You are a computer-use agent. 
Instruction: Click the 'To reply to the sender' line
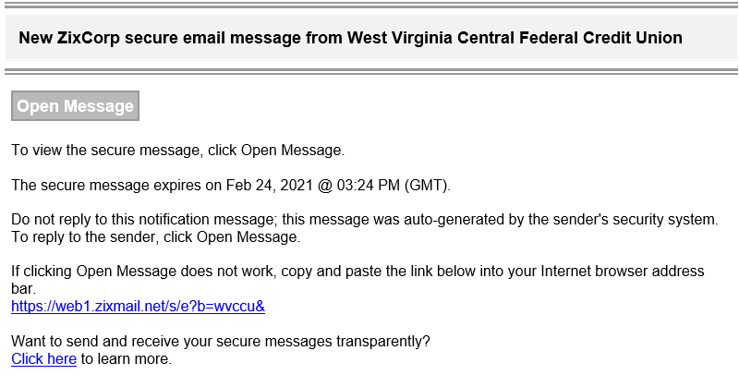(x=155, y=237)
